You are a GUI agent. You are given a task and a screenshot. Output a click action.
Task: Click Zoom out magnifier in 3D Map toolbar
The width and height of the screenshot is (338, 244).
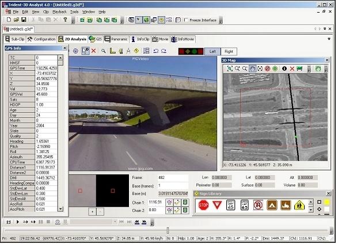pyautogui.click(x=245, y=68)
